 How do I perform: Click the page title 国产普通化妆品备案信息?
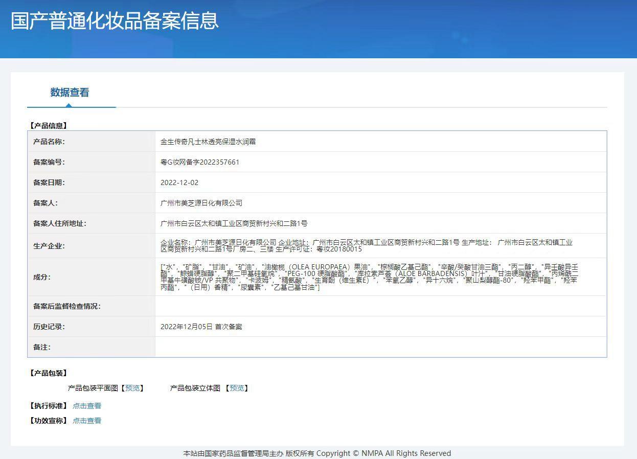(115, 20)
